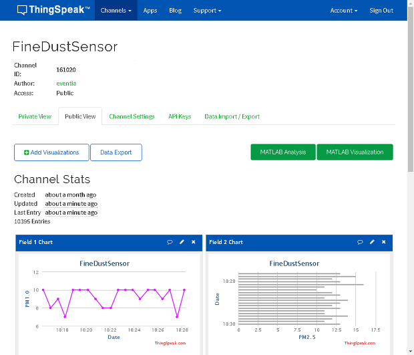The image size is (414, 355).
Task: Close the Field 2 Chart panel
Action: 384,242
